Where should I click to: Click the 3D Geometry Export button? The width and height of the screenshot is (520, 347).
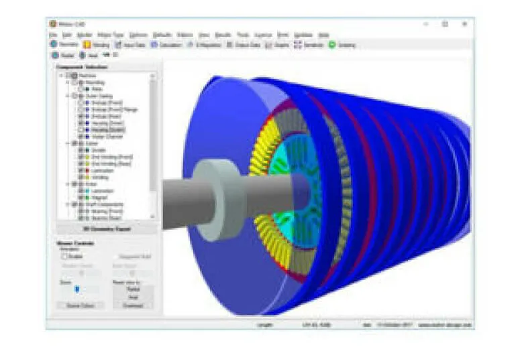(105, 229)
